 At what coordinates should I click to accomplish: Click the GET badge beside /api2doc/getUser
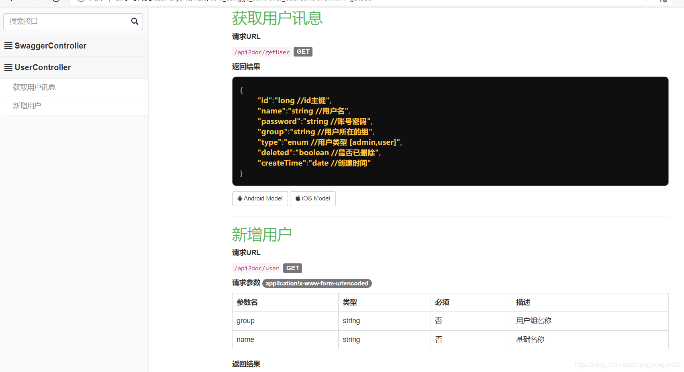(x=303, y=52)
